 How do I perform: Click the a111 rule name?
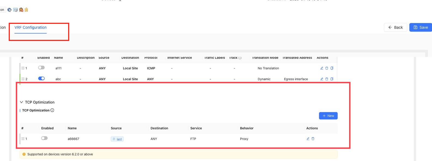[59, 68]
